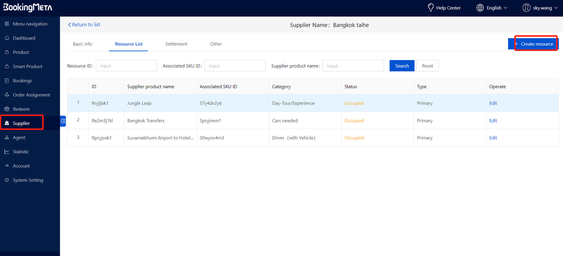Expand the English language dropdown

492,7
